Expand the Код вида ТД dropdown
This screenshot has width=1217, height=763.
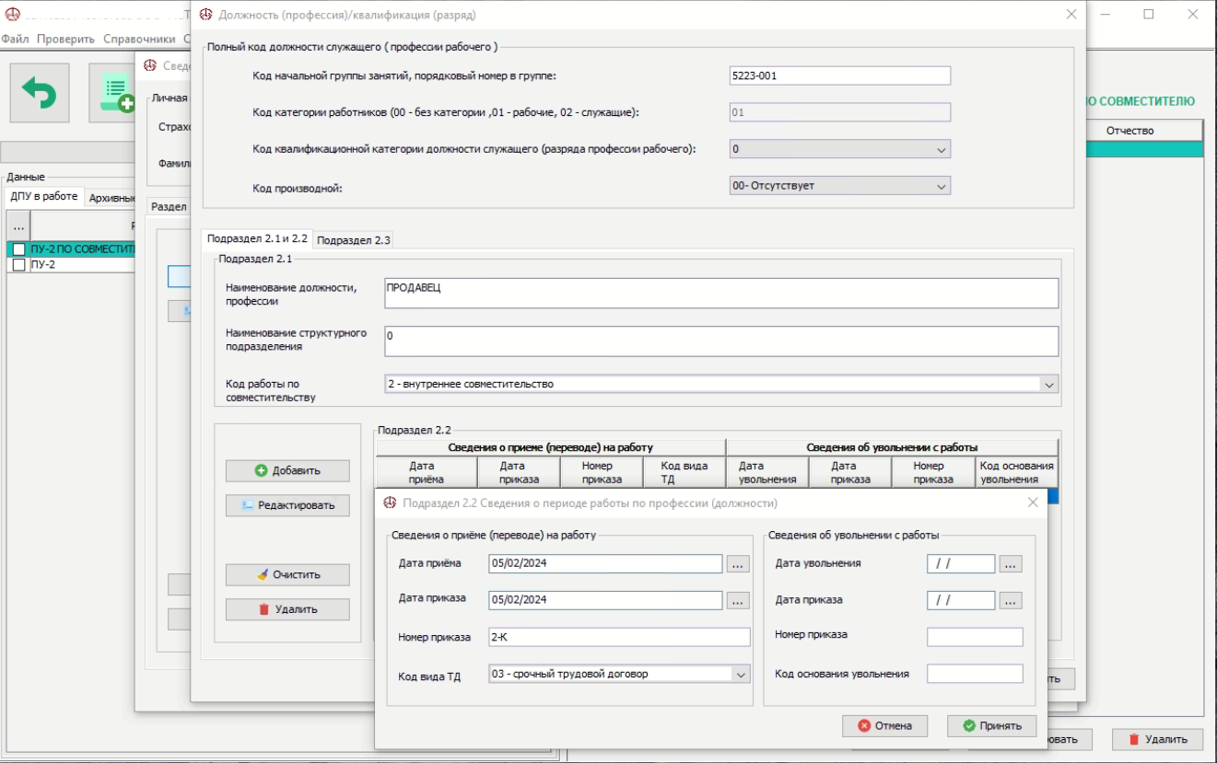741,674
